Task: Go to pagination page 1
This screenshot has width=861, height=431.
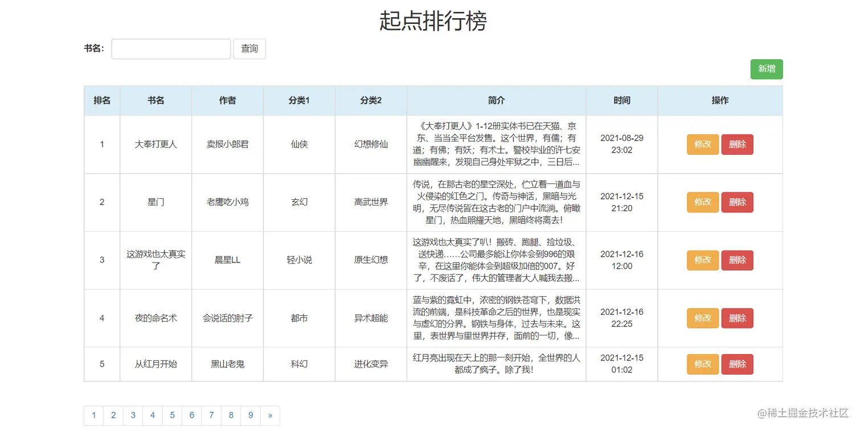Action: pos(94,416)
